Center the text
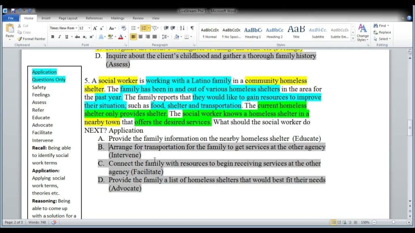 point(141,37)
